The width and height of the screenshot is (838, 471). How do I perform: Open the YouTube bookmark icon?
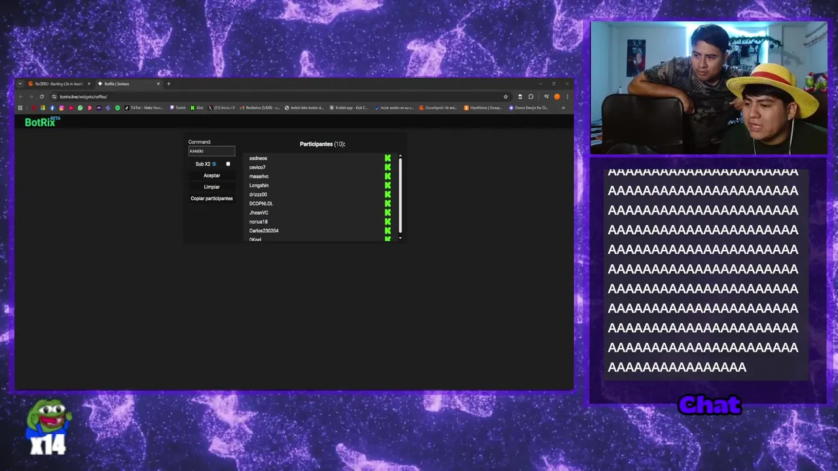[x=71, y=108]
